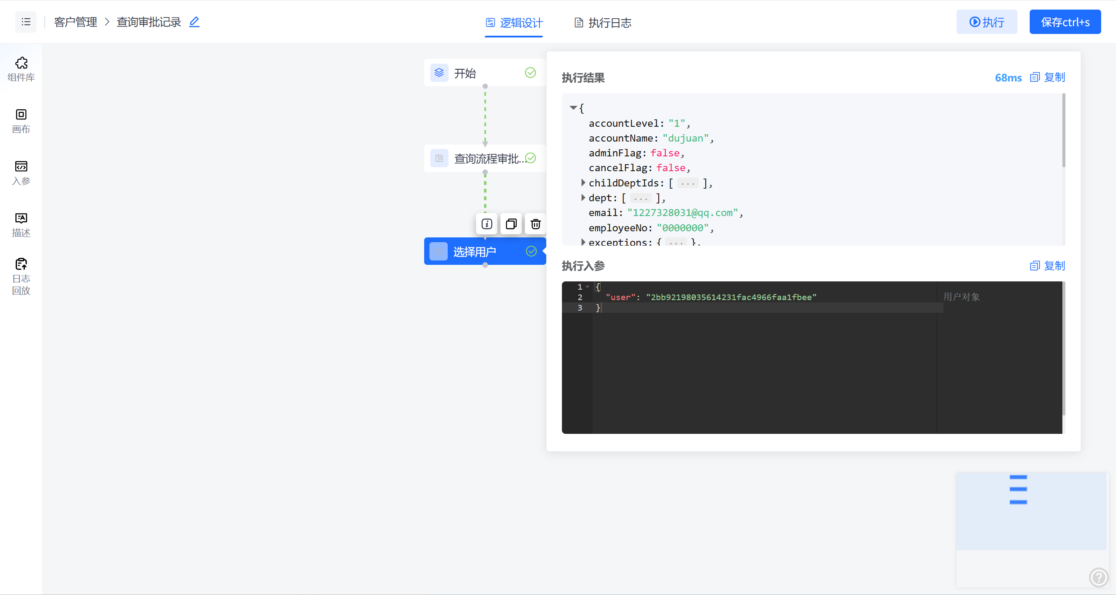Viewport: 1116px width, 595px height.
Task: Expand the dept array in results
Action: [583, 197]
